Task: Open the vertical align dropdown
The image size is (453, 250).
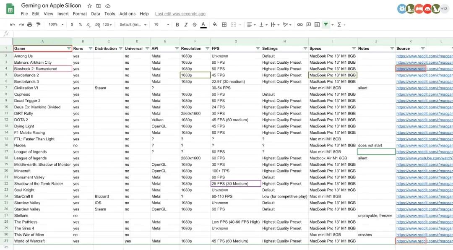Action: pyautogui.click(x=263, y=25)
